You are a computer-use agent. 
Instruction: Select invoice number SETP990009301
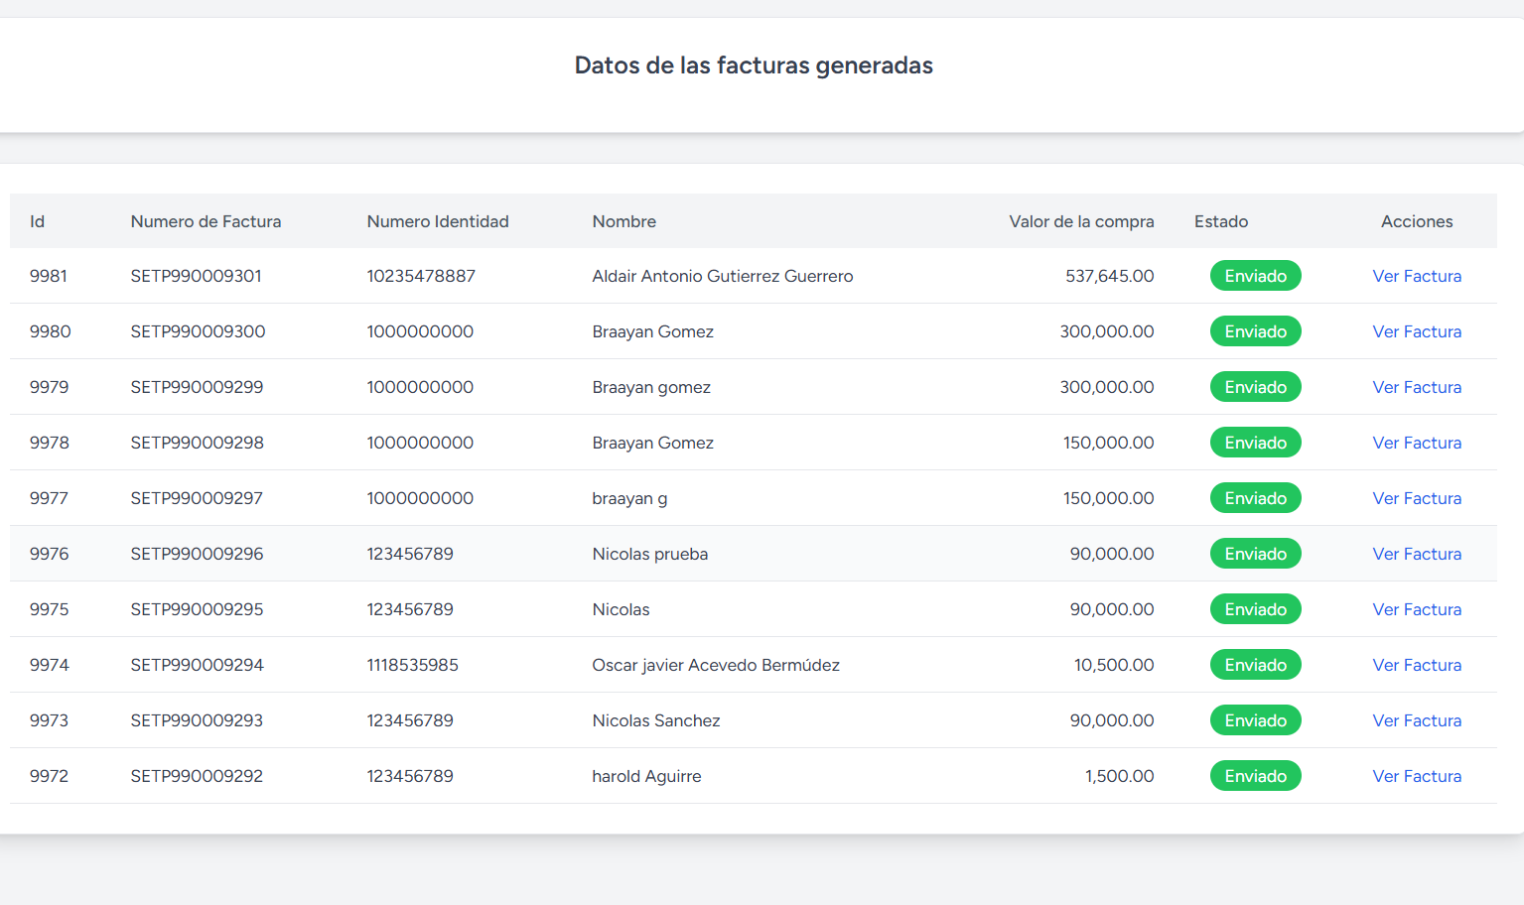pyautogui.click(x=197, y=276)
